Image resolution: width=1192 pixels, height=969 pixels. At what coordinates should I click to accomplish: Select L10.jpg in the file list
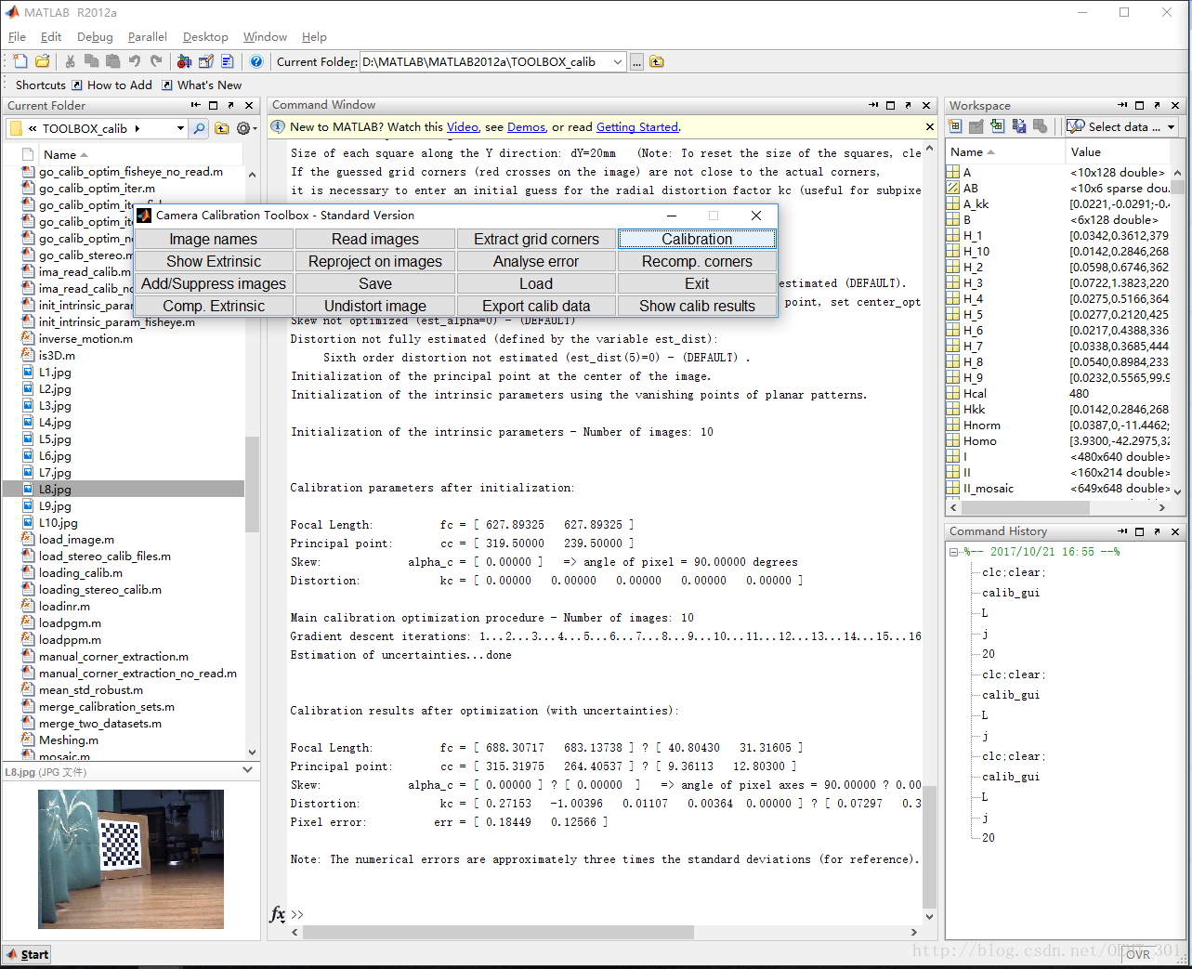(x=59, y=523)
